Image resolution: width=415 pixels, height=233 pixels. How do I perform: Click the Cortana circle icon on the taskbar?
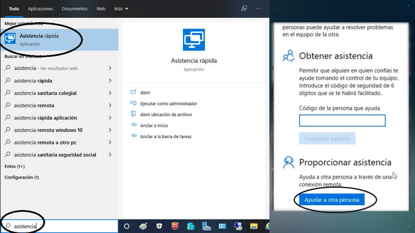127,226
